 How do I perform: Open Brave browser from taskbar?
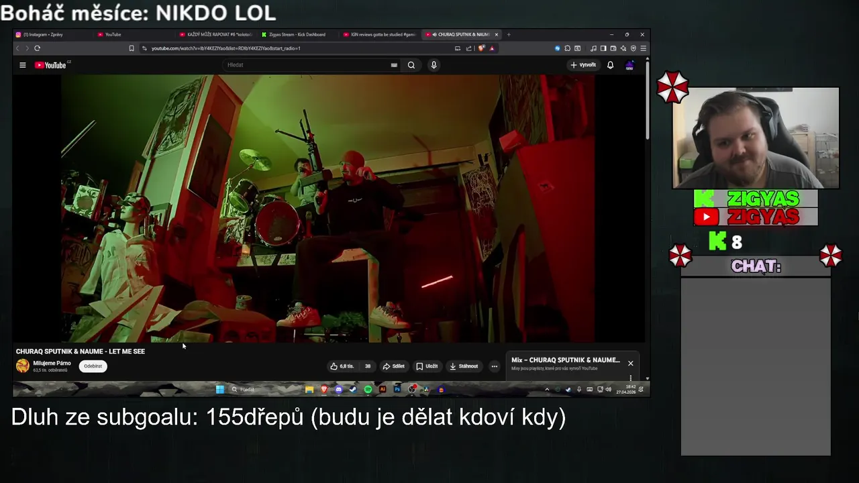click(324, 389)
